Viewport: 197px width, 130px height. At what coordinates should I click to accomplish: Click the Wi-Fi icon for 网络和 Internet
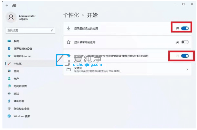9,56
